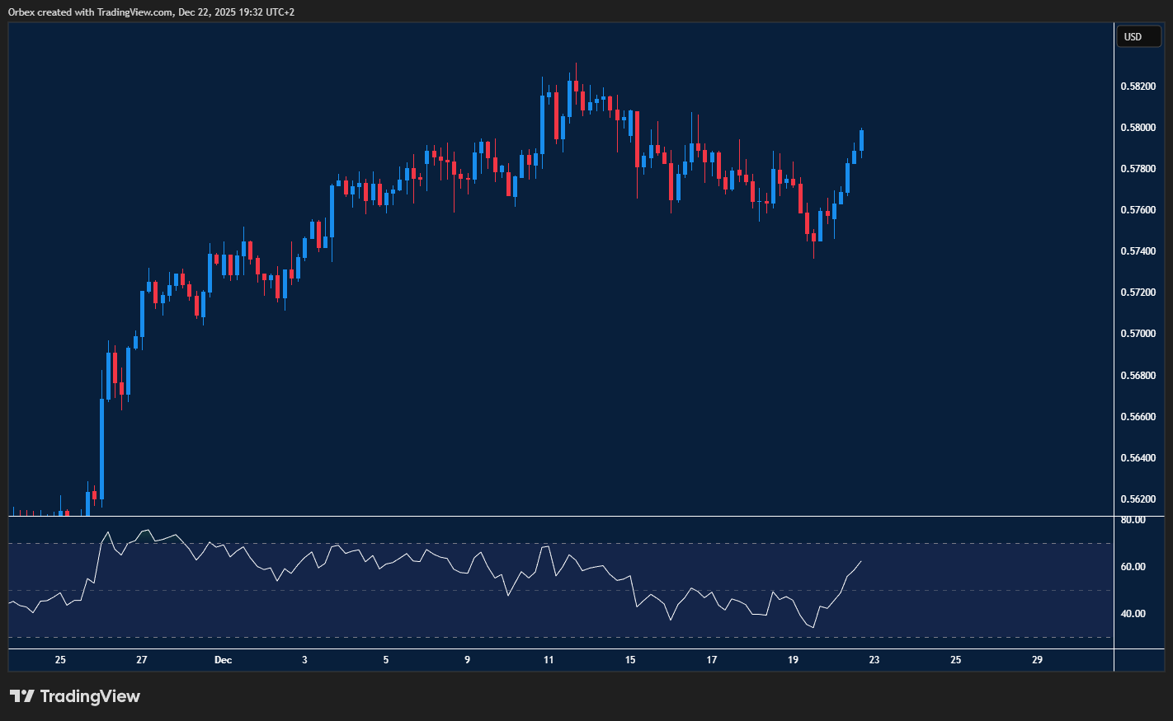Select date 19 on the time axis
1173x721 pixels.
coord(793,660)
